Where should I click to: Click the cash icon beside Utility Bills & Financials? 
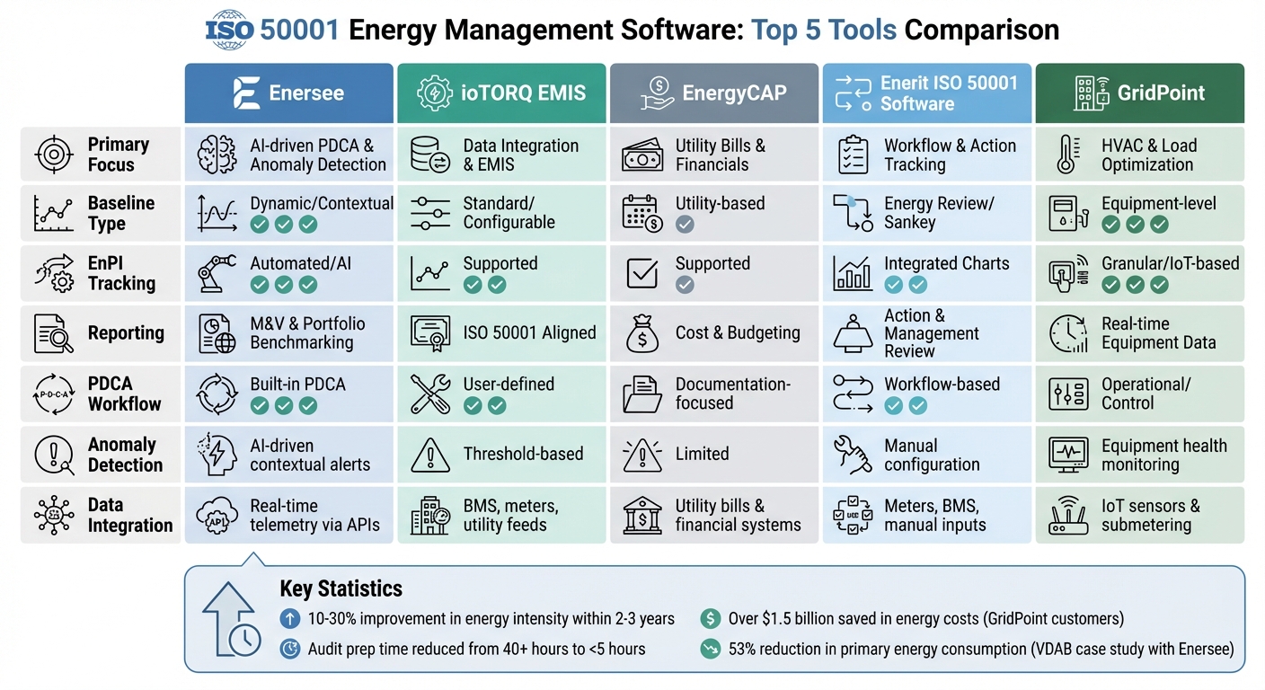(642, 155)
